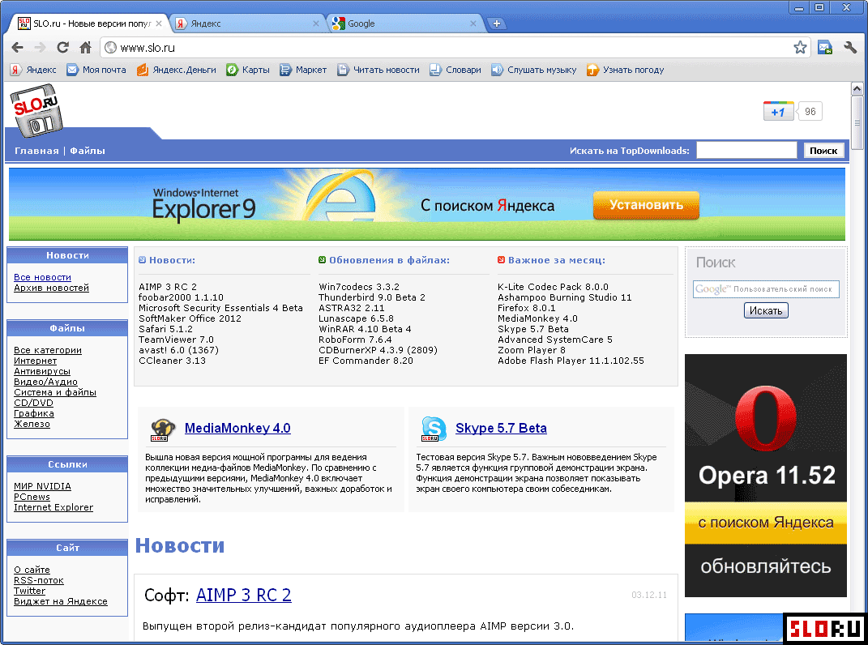This screenshot has height=645, width=868.
Task: Click 'K-Lite Codec Pack 8.0.0' monthly item
Action: pos(553,287)
